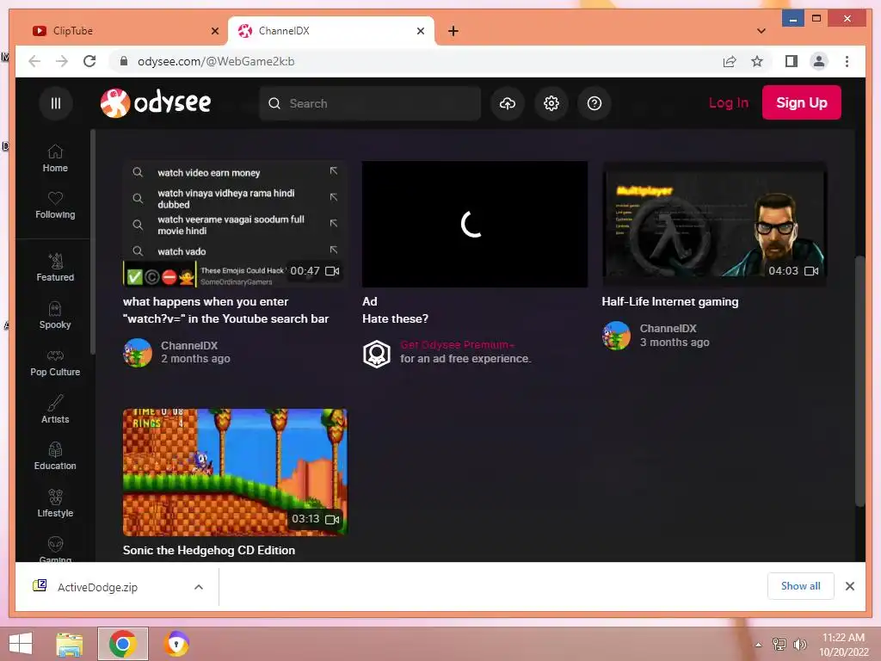
Task: Close the downloads bar
Action: (849, 586)
